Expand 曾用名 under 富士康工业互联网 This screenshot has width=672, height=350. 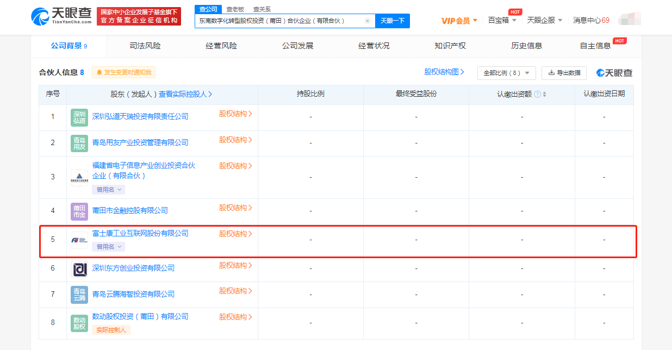coord(109,247)
